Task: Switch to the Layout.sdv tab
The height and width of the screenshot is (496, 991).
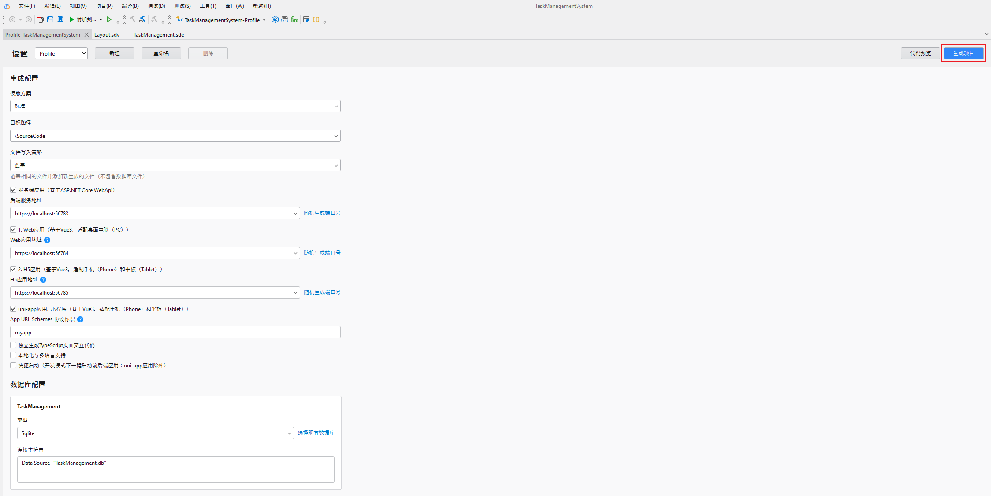Action: click(107, 34)
